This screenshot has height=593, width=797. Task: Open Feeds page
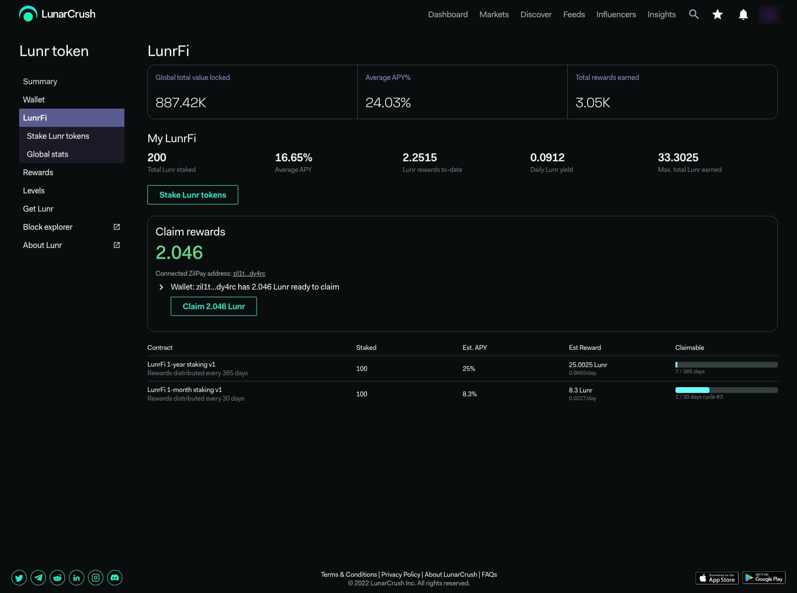pos(574,14)
